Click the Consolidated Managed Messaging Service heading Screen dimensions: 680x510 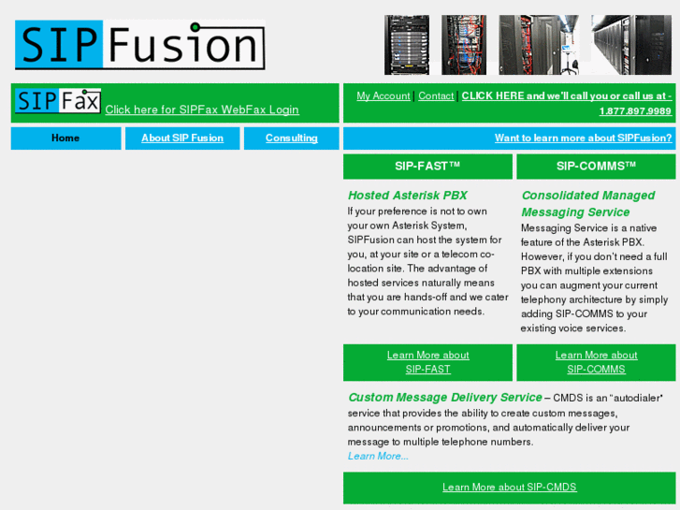click(588, 204)
